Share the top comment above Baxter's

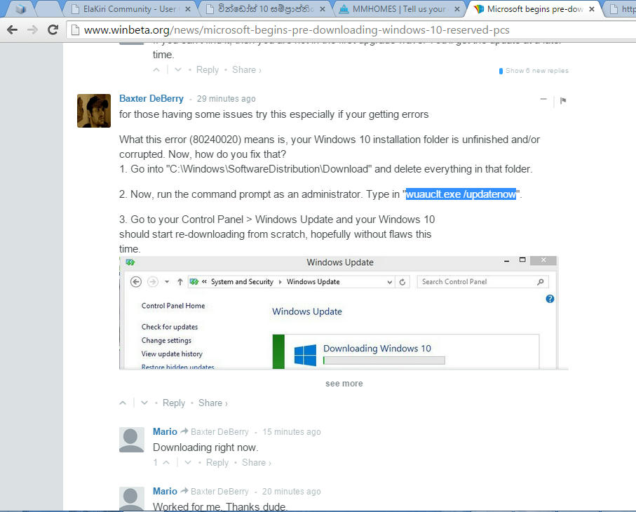coord(246,69)
